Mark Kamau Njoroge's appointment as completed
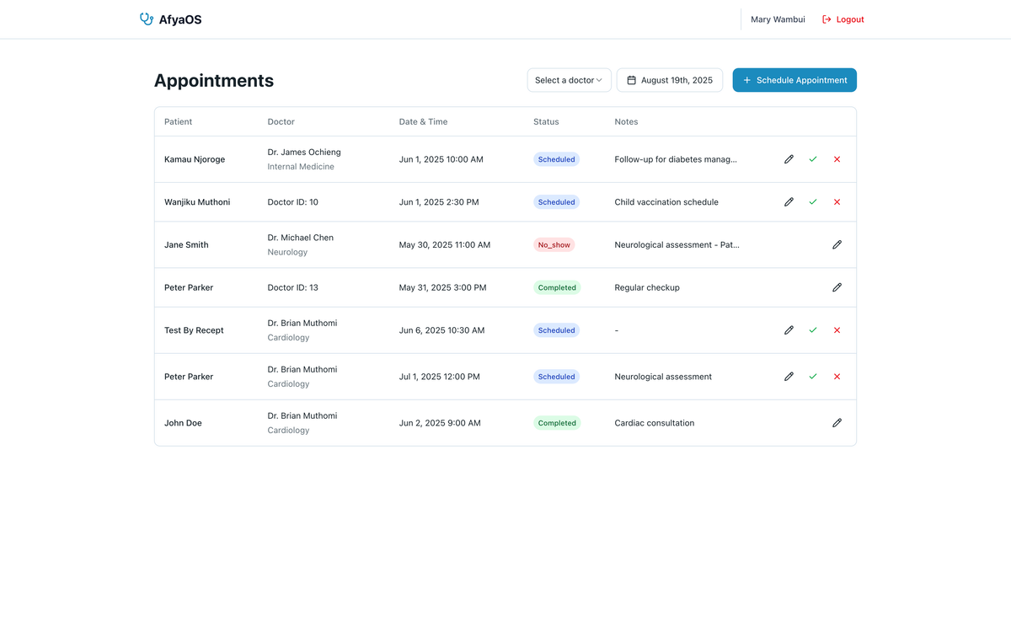This screenshot has height=632, width=1011. tap(813, 159)
